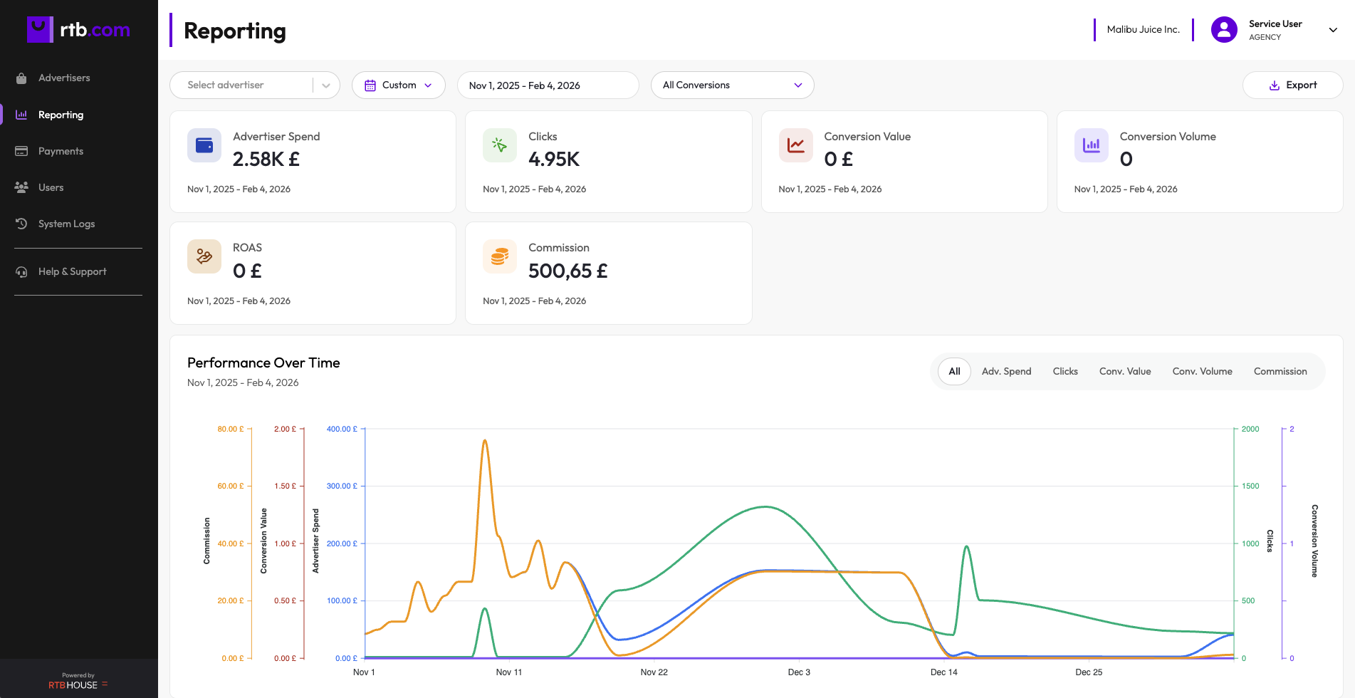The image size is (1355, 698).
Task: Go to Reporting in the sidebar
Action: (x=61, y=115)
